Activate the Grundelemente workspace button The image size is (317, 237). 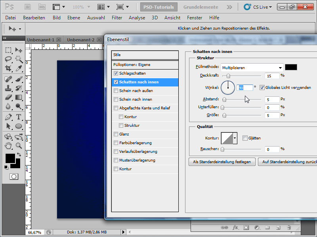pos(201,7)
